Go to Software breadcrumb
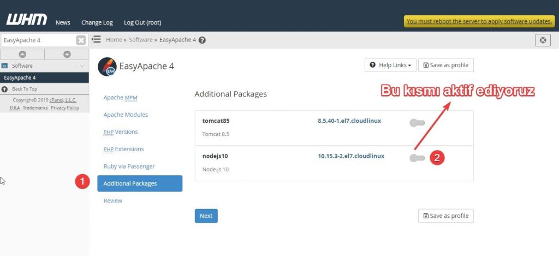The image size is (559, 256). pos(140,40)
